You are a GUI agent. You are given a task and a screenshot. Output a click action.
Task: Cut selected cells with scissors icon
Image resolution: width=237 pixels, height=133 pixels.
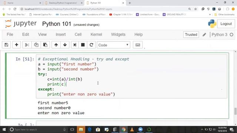pos(27,45)
